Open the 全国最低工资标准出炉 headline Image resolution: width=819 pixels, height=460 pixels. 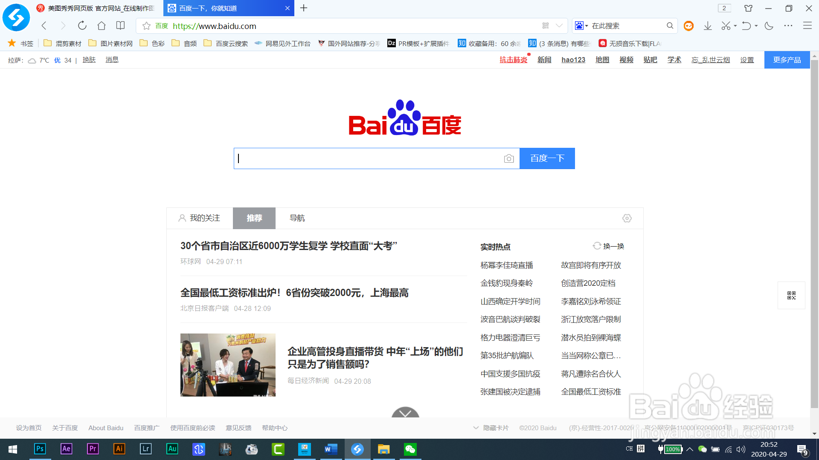pos(294,293)
